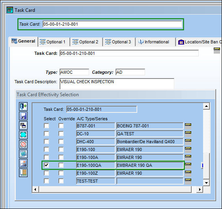Check Select box for B787-001
This screenshot has width=222, height=209.
pos(47,126)
